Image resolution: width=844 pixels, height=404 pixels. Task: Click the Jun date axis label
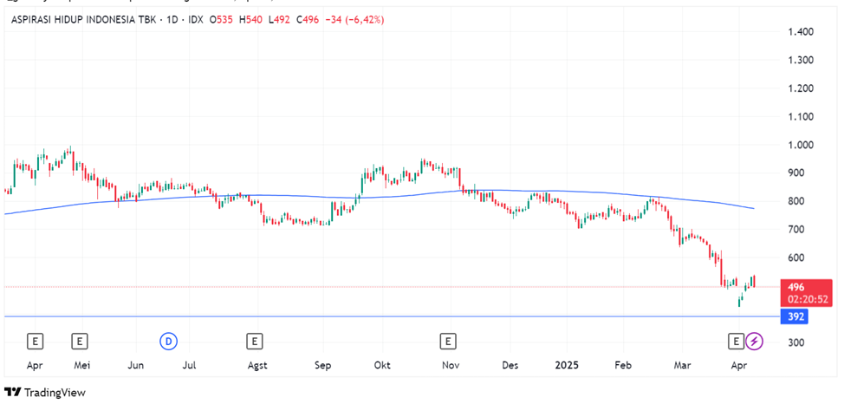pyautogui.click(x=136, y=365)
